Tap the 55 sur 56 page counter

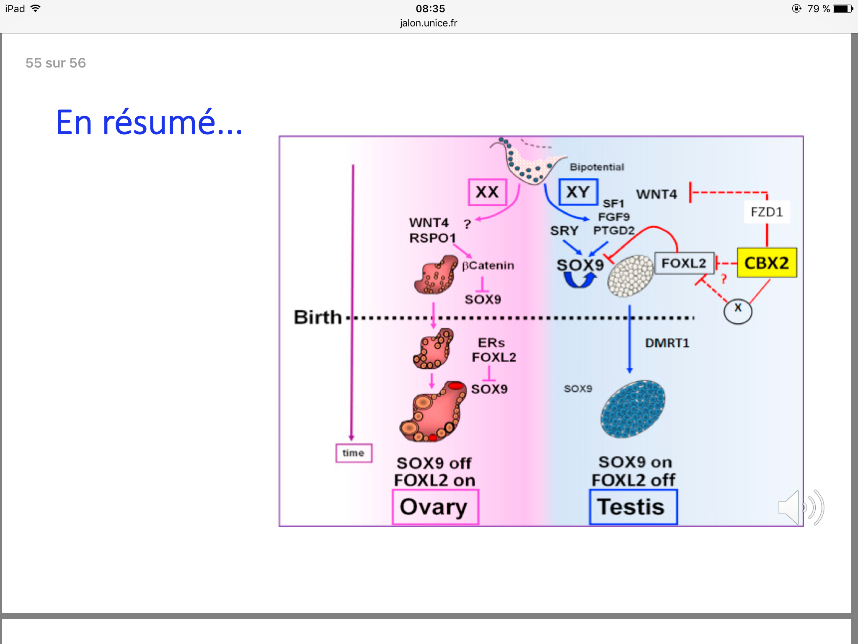(x=56, y=63)
